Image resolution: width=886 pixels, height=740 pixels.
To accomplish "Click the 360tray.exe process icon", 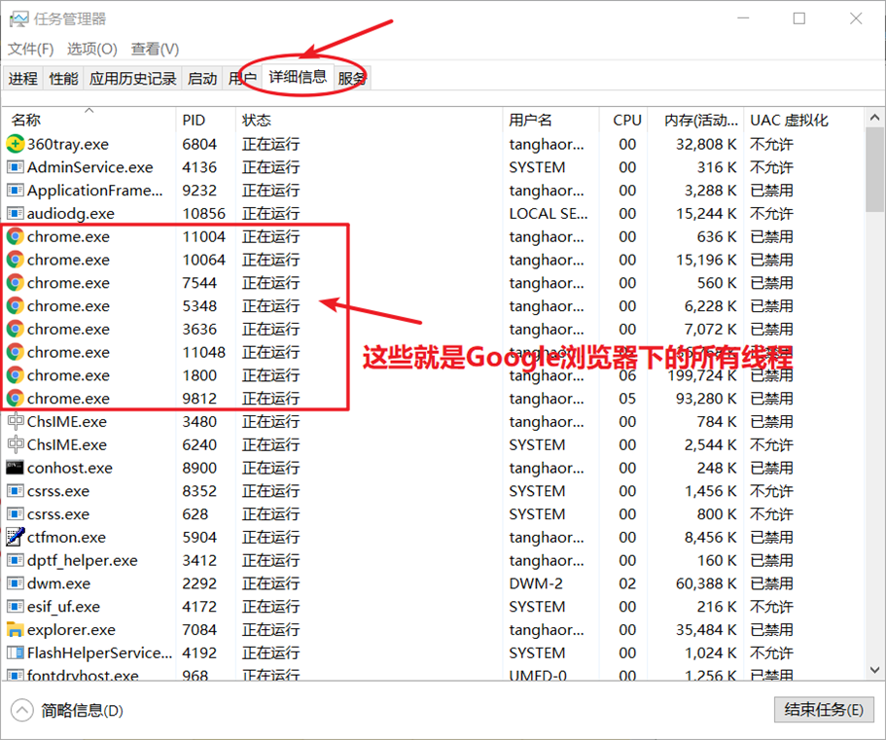I will pos(16,144).
